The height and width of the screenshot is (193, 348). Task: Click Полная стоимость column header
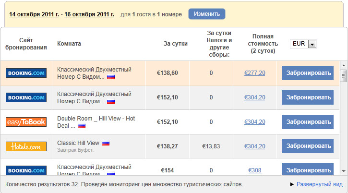(x=264, y=44)
